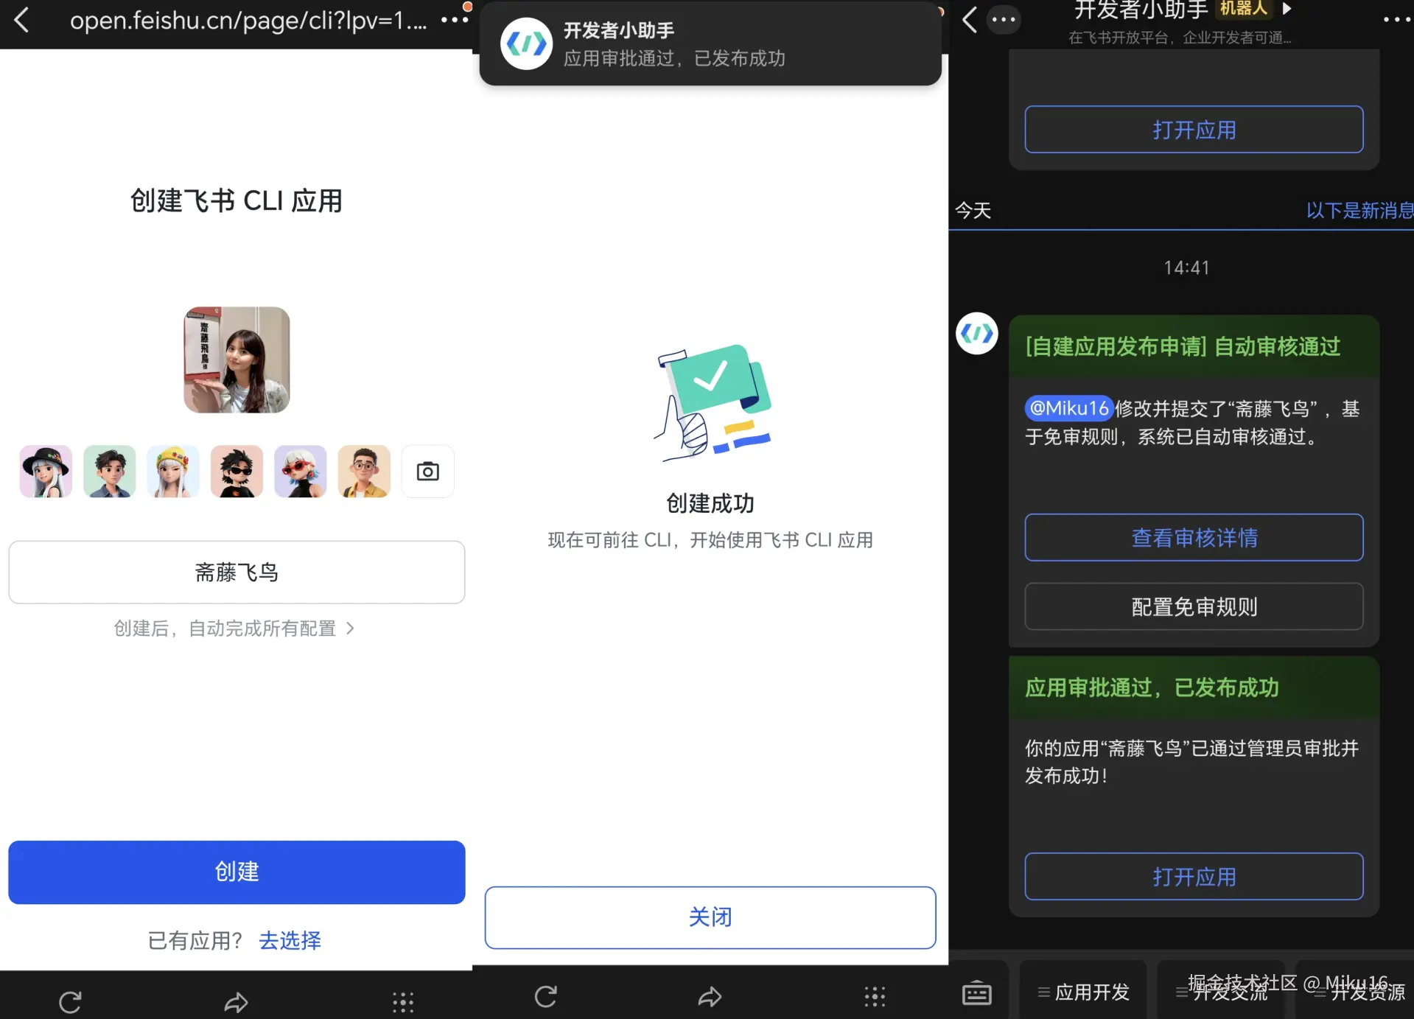Open more options at the chat header's right edge

pyautogui.click(x=1397, y=20)
